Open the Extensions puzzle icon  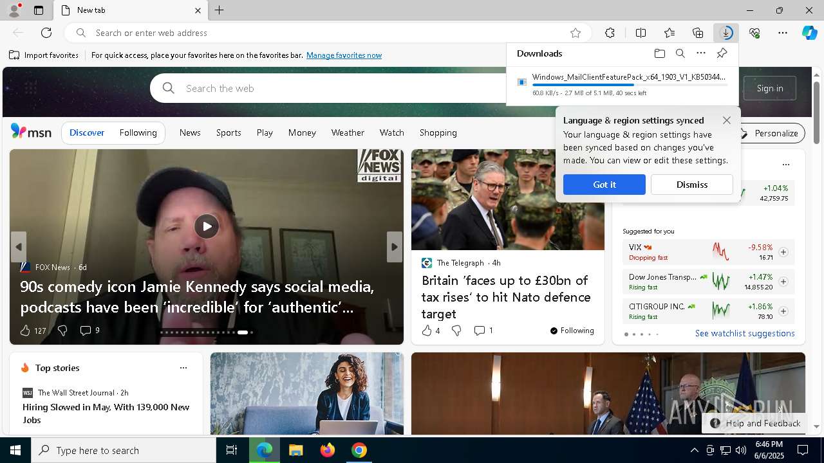(610, 33)
